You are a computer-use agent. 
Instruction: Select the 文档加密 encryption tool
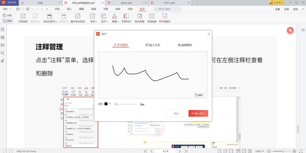(23, 18)
